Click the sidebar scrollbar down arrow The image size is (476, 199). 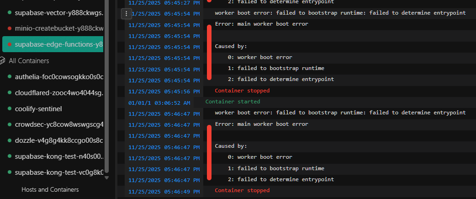click(x=106, y=178)
